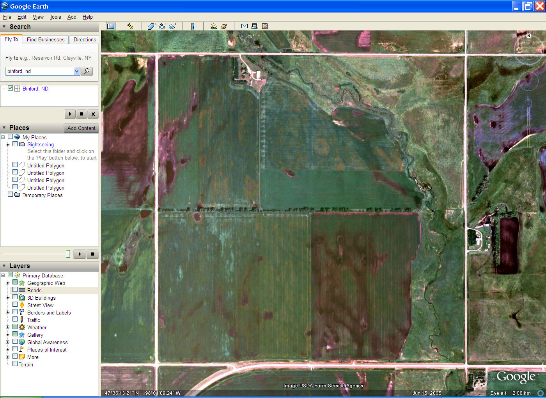The width and height of the screenshot is (546, 398).
Task: Click the Jun 15, 2005 imagery date
Action: tap(427, 393)
